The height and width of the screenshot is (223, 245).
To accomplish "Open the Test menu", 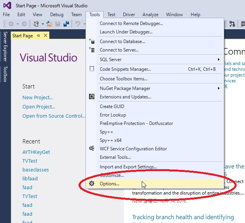I will coord(111,15).
